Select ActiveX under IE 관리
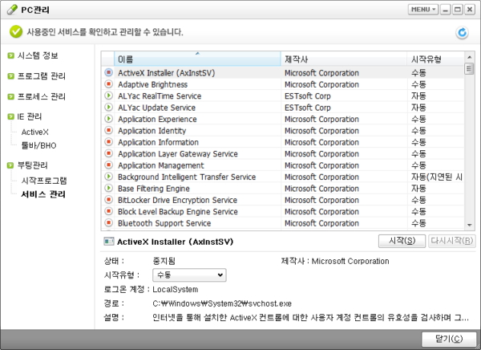This screenshot has width=481, height=350. tap(35, 132)
